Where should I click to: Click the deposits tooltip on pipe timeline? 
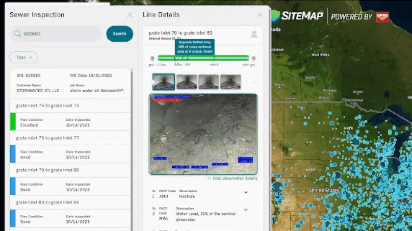click(x=195, y=47)
